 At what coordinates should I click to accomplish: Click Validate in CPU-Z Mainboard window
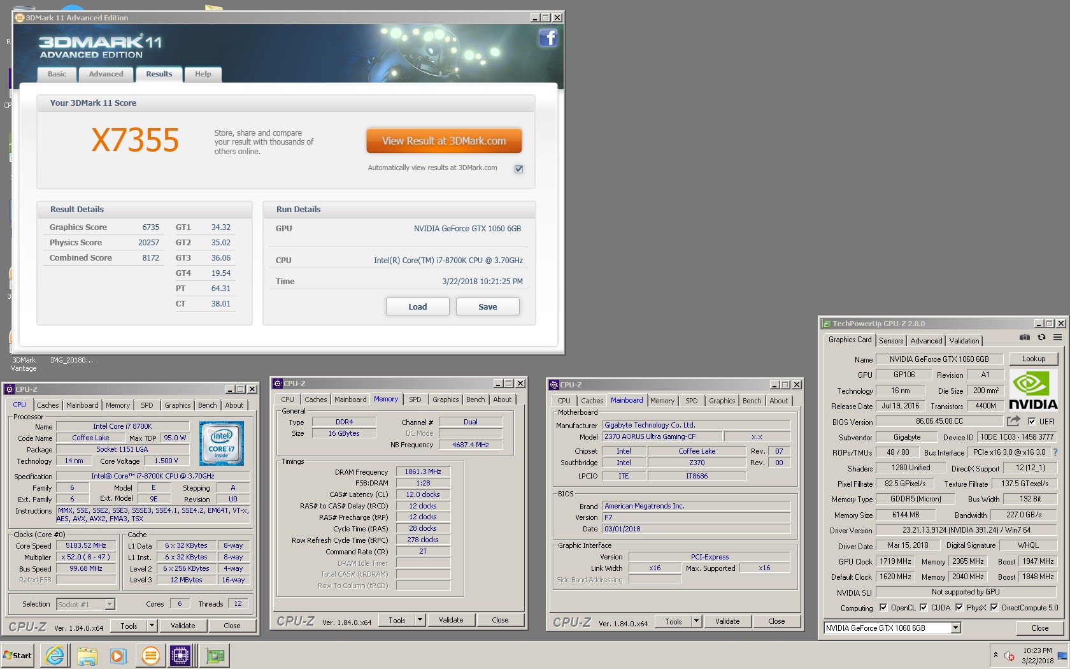coord(727,621)
